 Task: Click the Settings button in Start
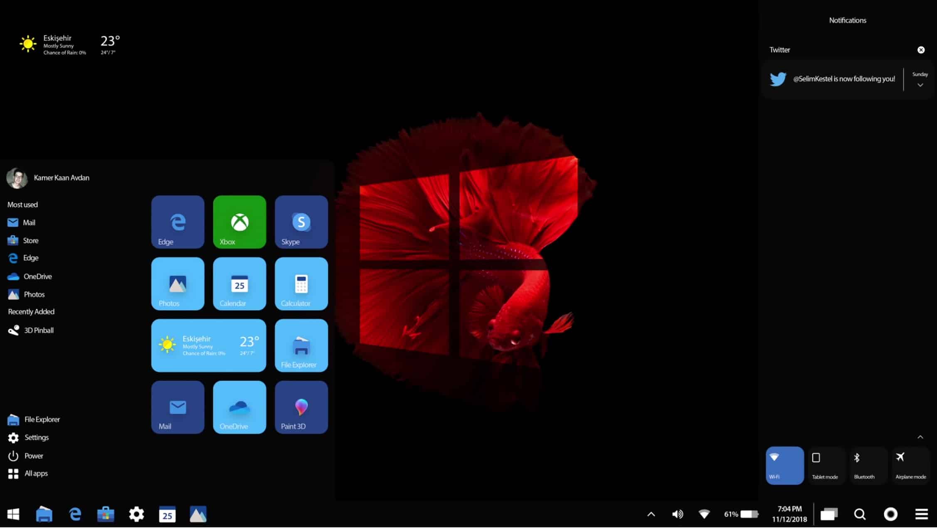(36, 437)
